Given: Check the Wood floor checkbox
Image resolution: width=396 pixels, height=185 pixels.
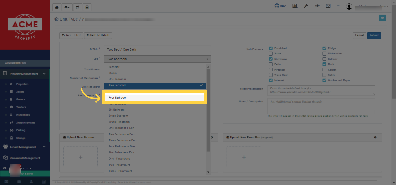Looking at the screenshot, I should [271, 75].
